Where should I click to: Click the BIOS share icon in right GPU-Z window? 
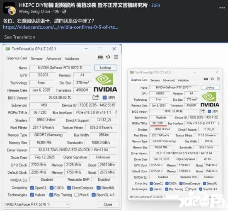[x=202, y=112]
